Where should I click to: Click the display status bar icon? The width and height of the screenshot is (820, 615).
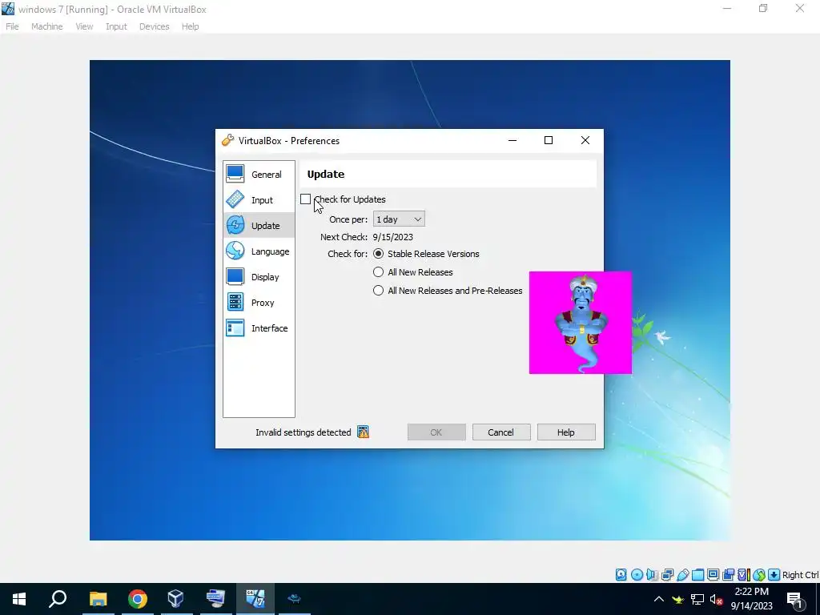(713, 575)
